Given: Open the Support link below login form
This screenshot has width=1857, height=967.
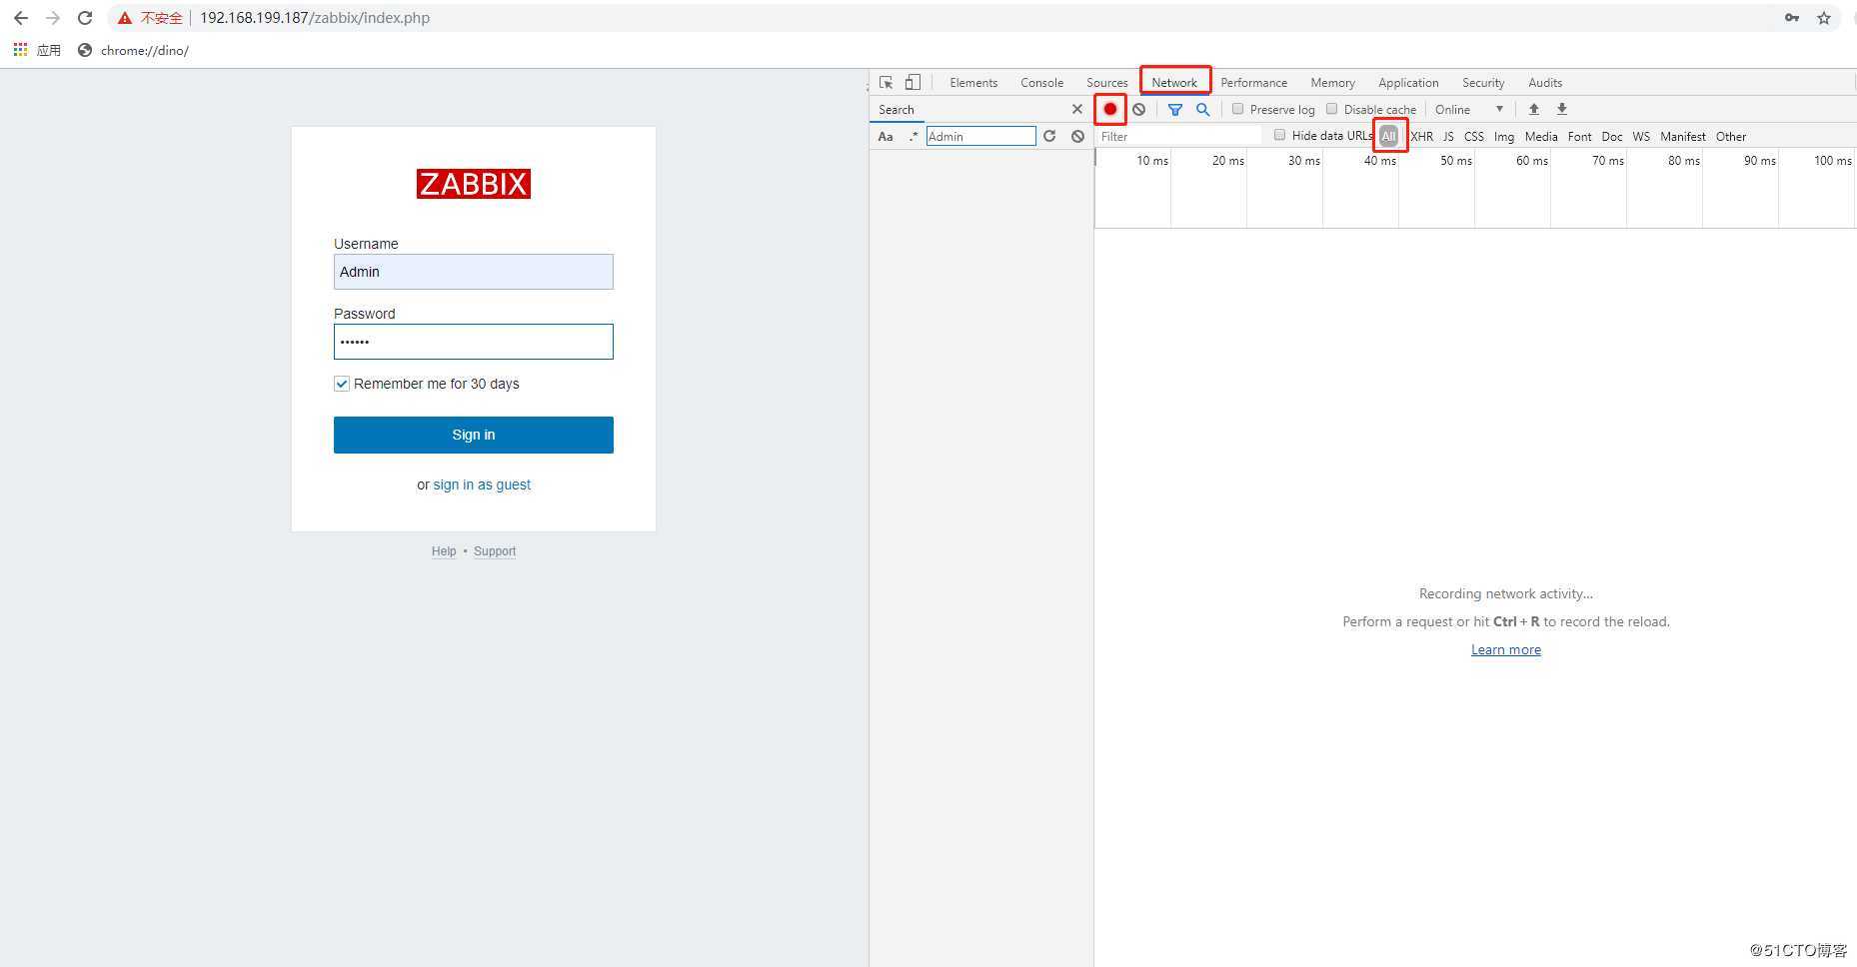Looking at the screenshot, I should [495, 551].
